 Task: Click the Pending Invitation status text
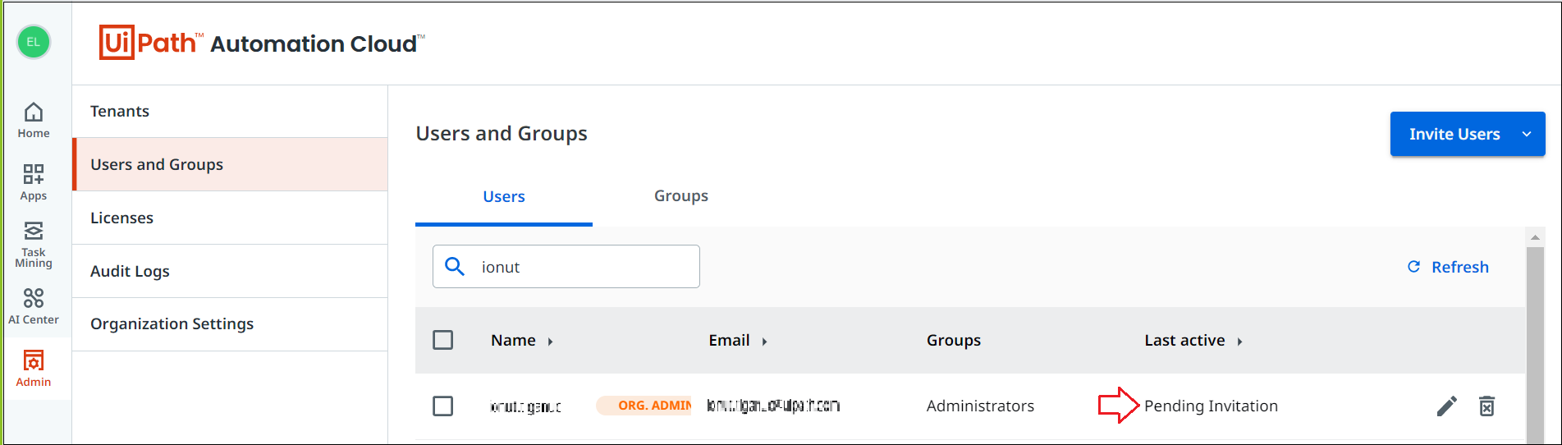point(1211,406)
